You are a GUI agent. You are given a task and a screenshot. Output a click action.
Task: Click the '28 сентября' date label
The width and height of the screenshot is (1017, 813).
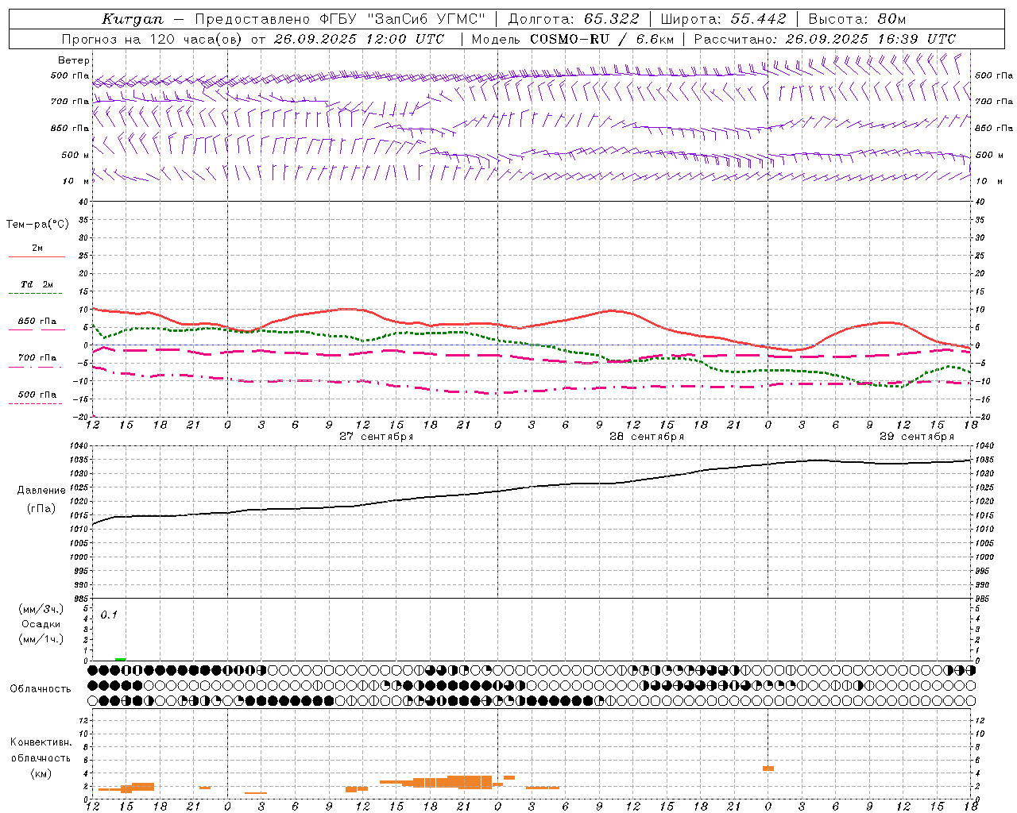pos(647,437)
